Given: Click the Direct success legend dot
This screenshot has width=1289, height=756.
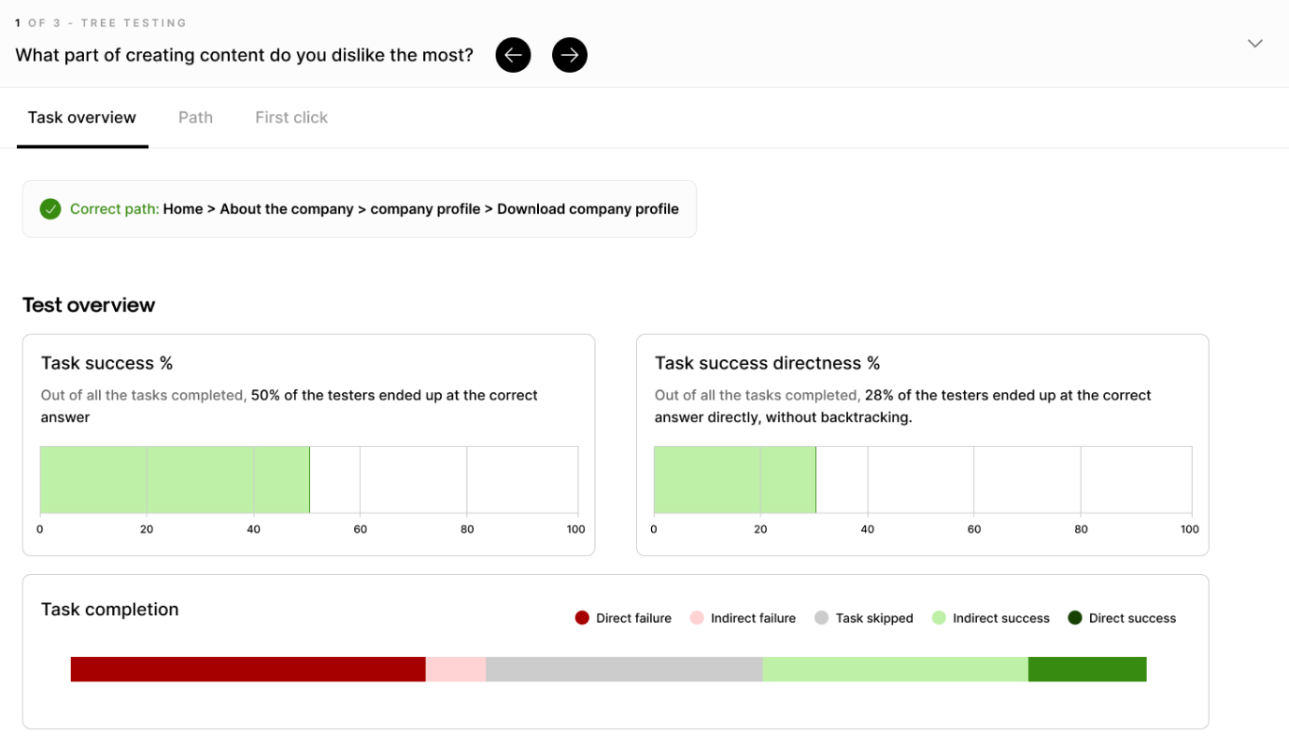Looking at the screenshot, I should [x=1075, y=618].
